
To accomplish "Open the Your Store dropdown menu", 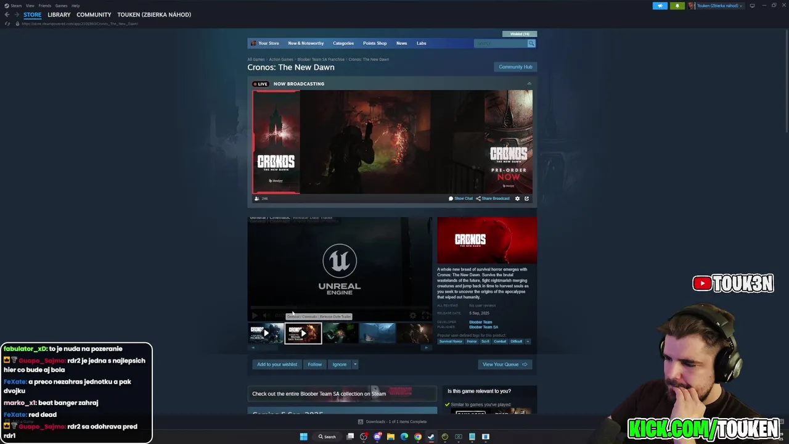I will (269, 43).
